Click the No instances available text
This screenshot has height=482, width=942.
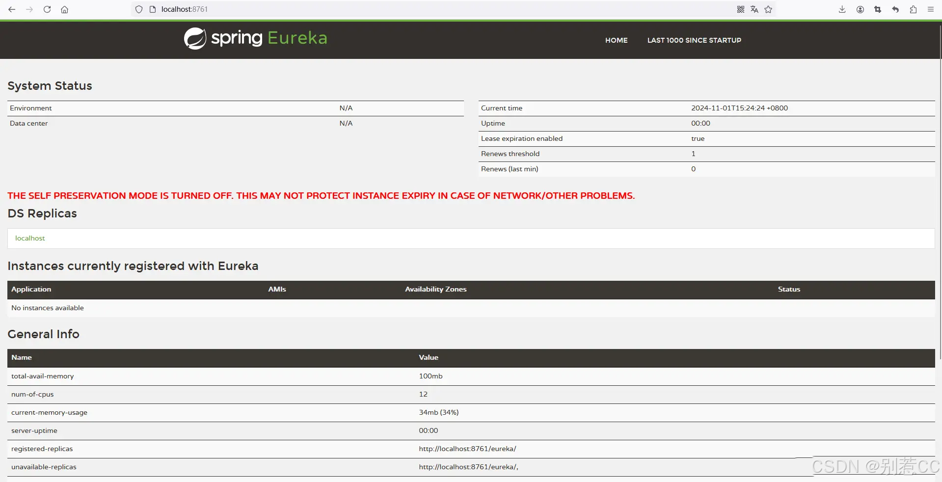(48, 308)
